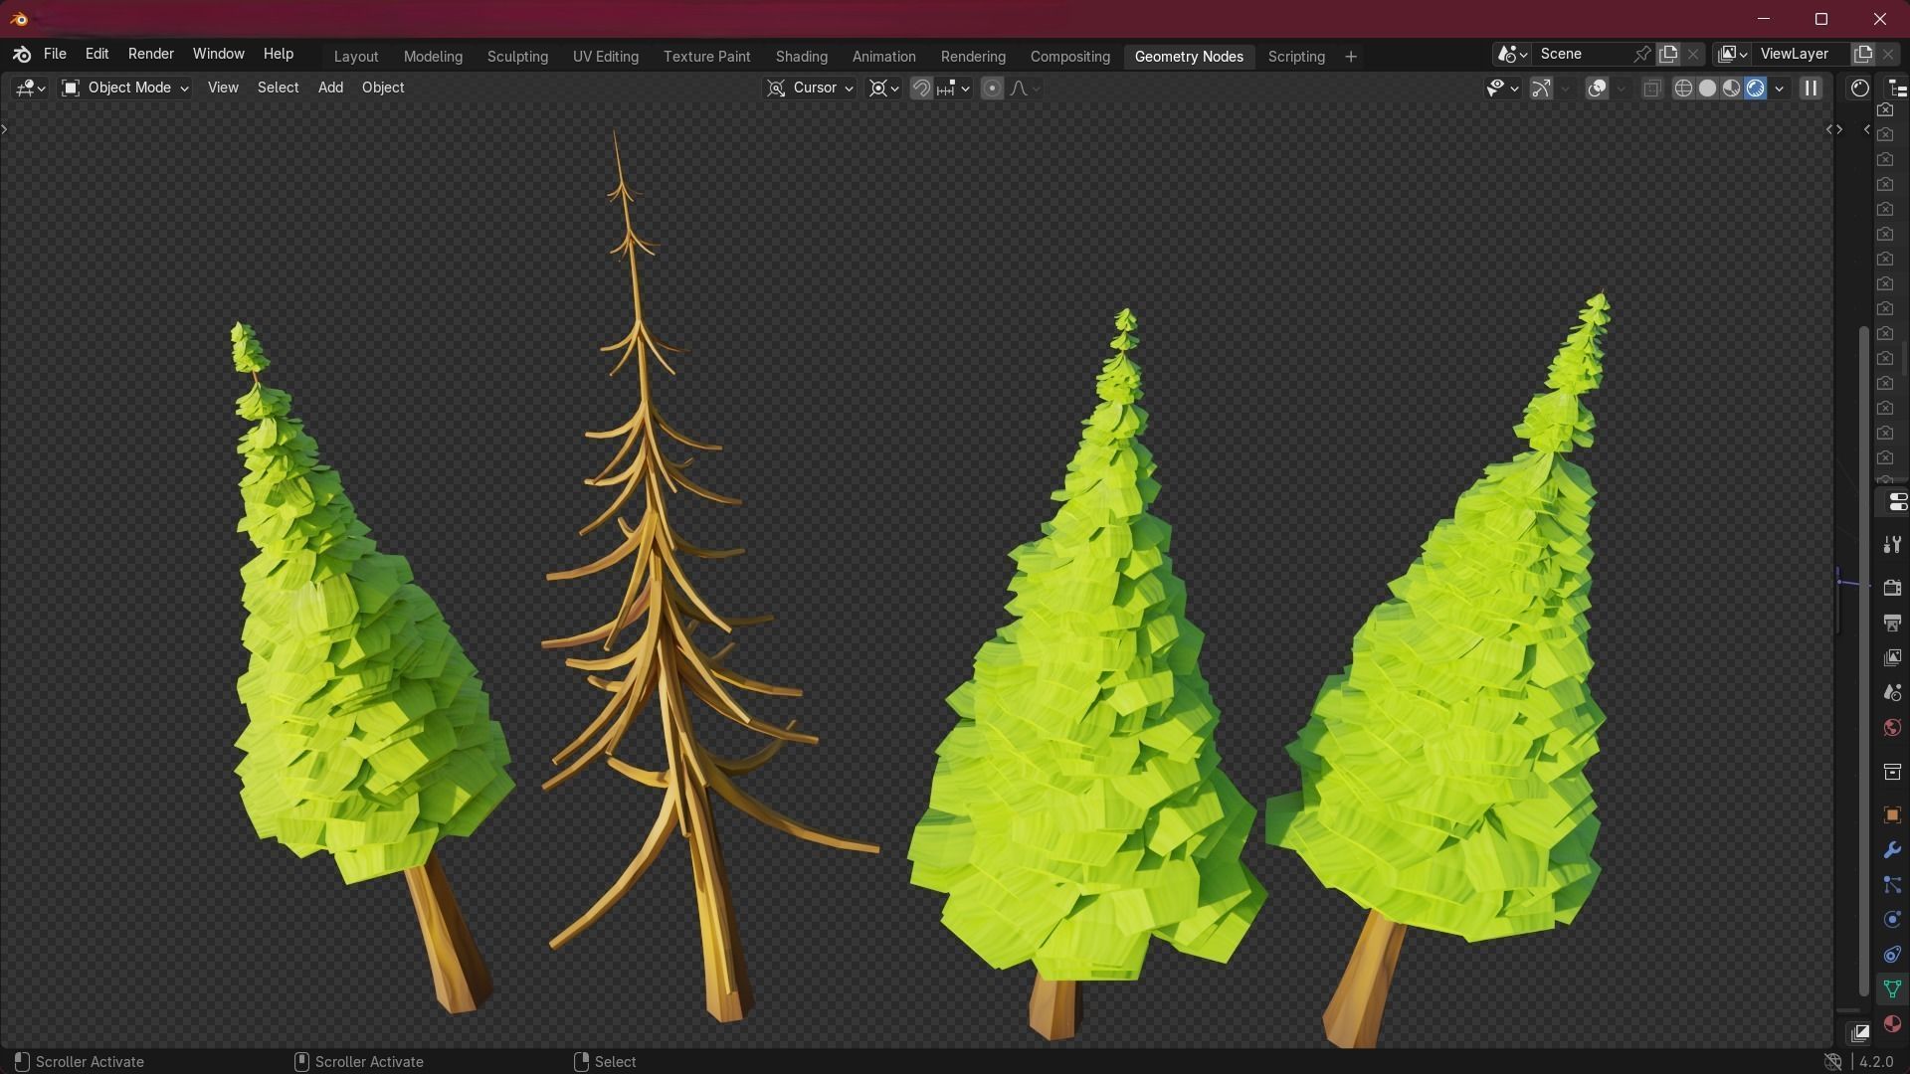Open the viewport Object menu

point(383,89)
